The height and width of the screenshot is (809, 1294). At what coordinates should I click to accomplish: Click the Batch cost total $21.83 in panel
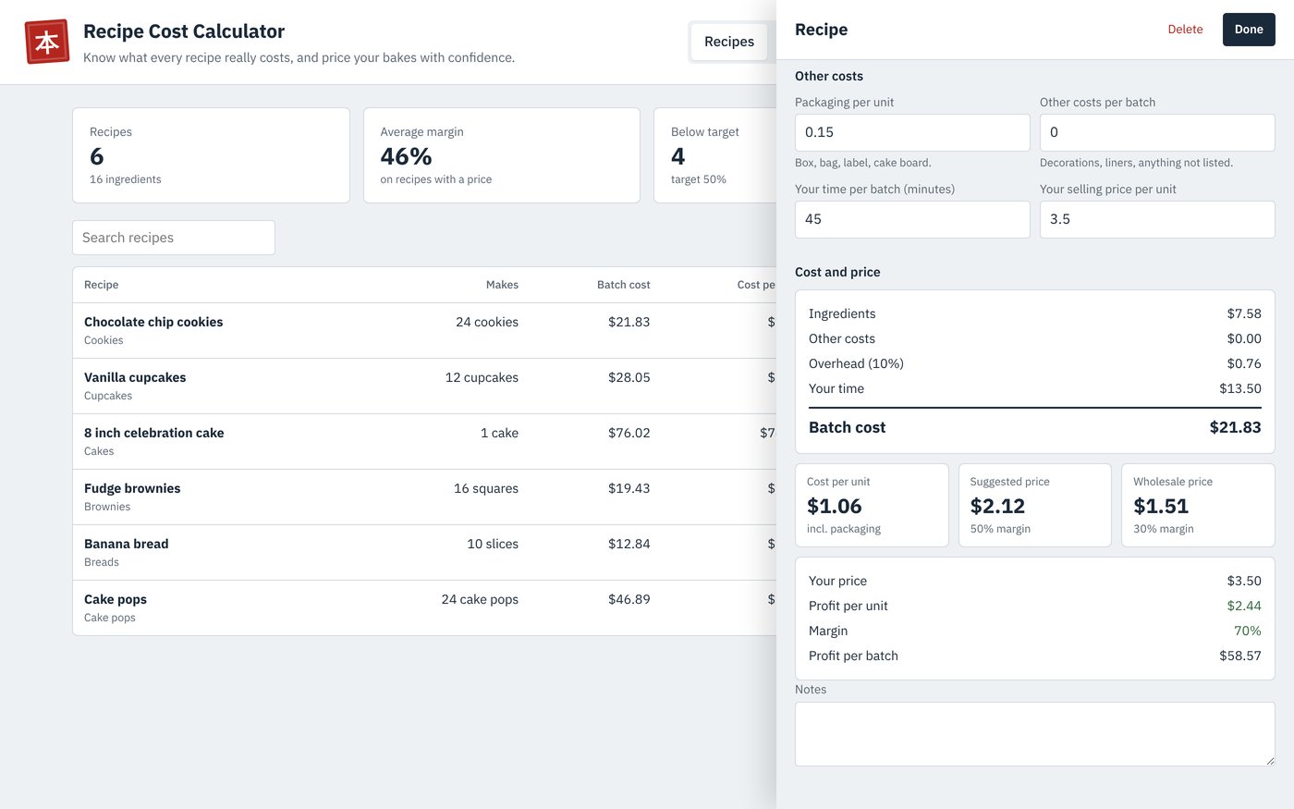click(x=1235, y=427)
